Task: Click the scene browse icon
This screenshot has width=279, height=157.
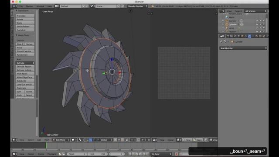Action: coord(92,6)
